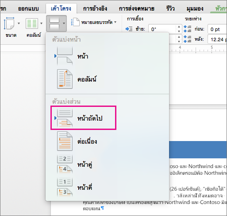Image resolution: width=227 pixels, height=216 pixels.
Task: Click the spacing after (หลัง) field
Action: (217, 39)
